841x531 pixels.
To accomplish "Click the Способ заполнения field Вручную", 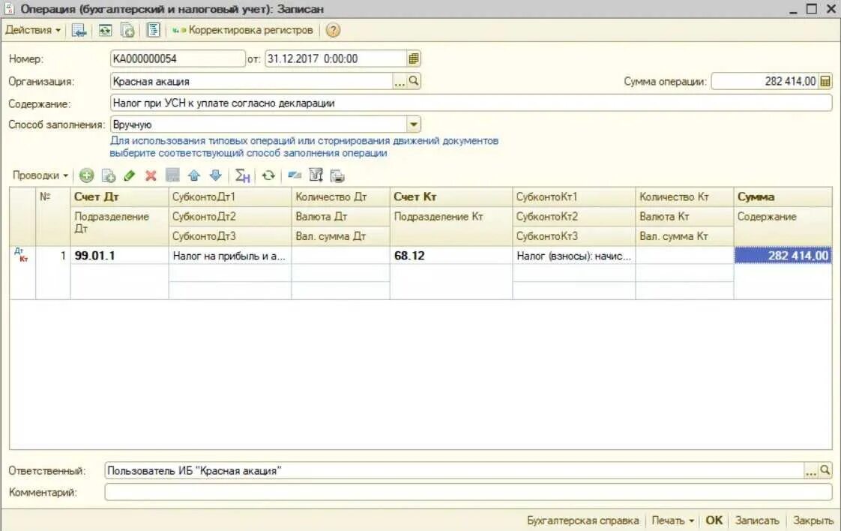I will pos(259,124).
